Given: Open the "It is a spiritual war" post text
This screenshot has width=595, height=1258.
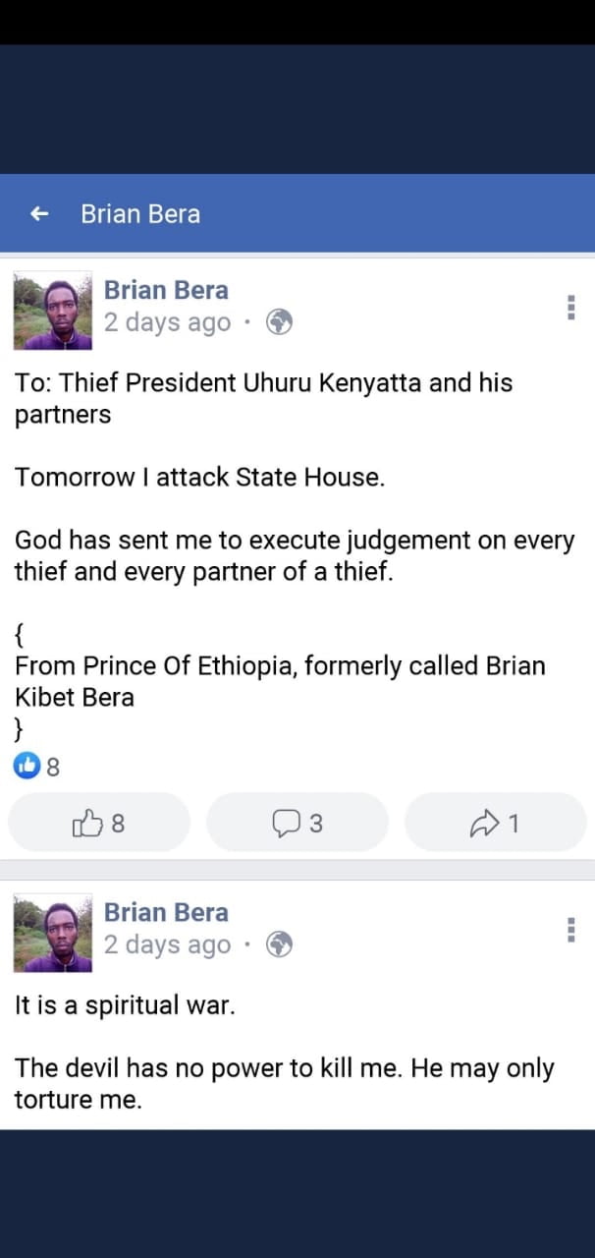Looking at the screenshot, I should [125, 1005].
